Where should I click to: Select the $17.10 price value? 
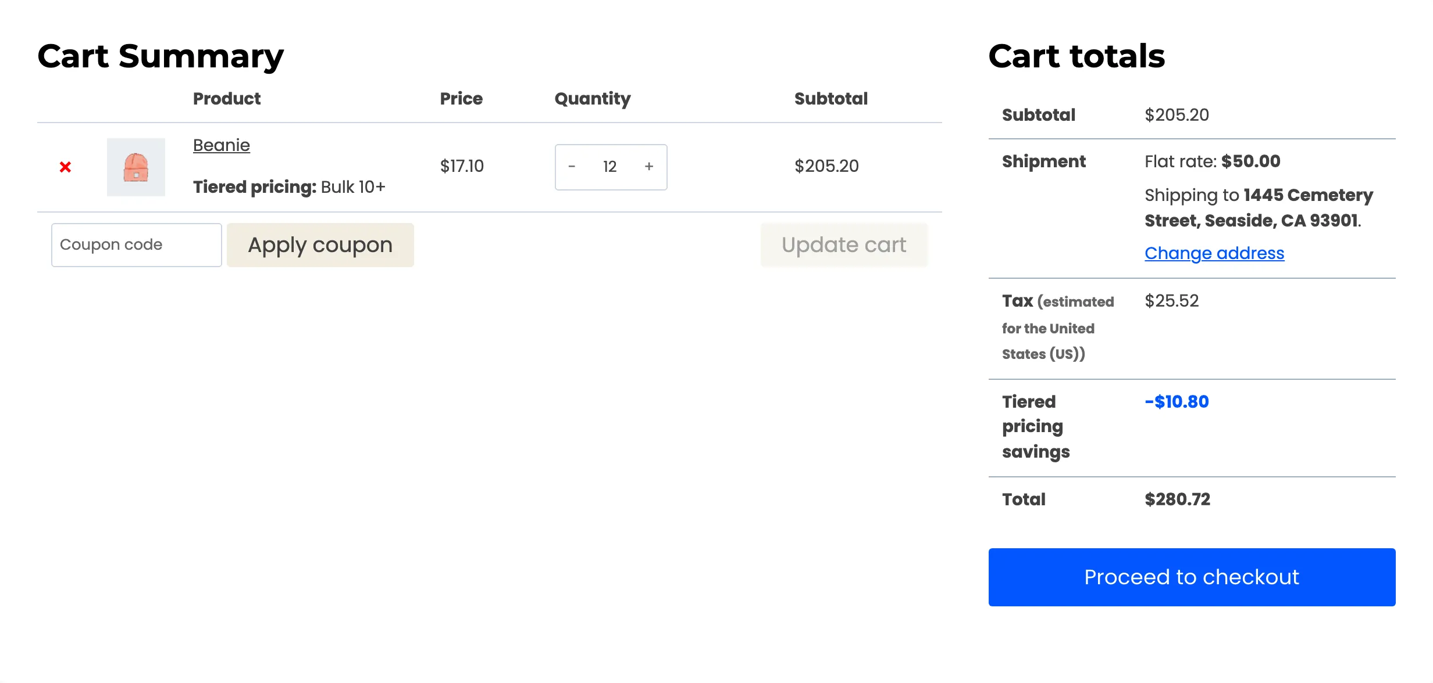tap(462, 166)
